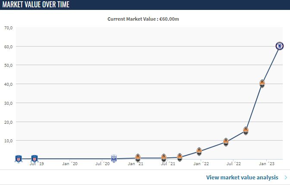Click the 70,0 y-axis label
Screen dimensions: 290x185
click(9, 28)
